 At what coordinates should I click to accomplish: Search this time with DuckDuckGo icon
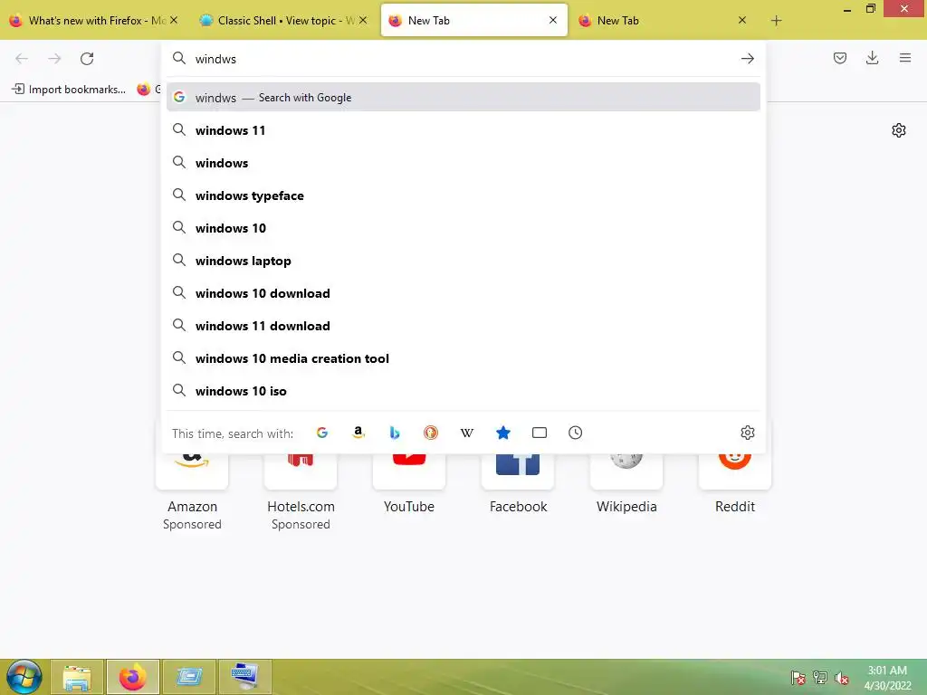coord(431,433)
